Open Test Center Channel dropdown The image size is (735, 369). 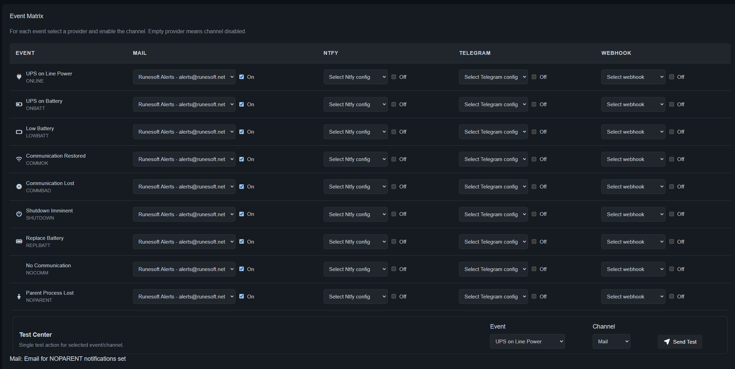point(611,342)
